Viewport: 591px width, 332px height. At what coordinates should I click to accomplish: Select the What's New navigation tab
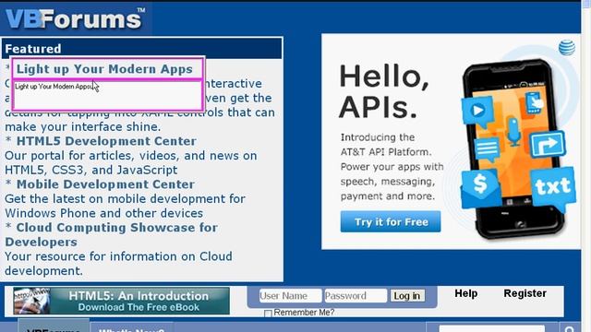click(x=131, y=326)
